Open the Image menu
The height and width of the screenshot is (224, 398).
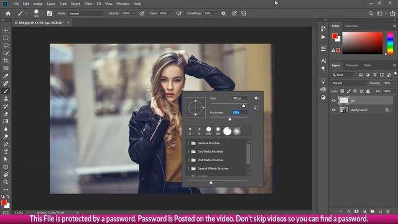38,4
